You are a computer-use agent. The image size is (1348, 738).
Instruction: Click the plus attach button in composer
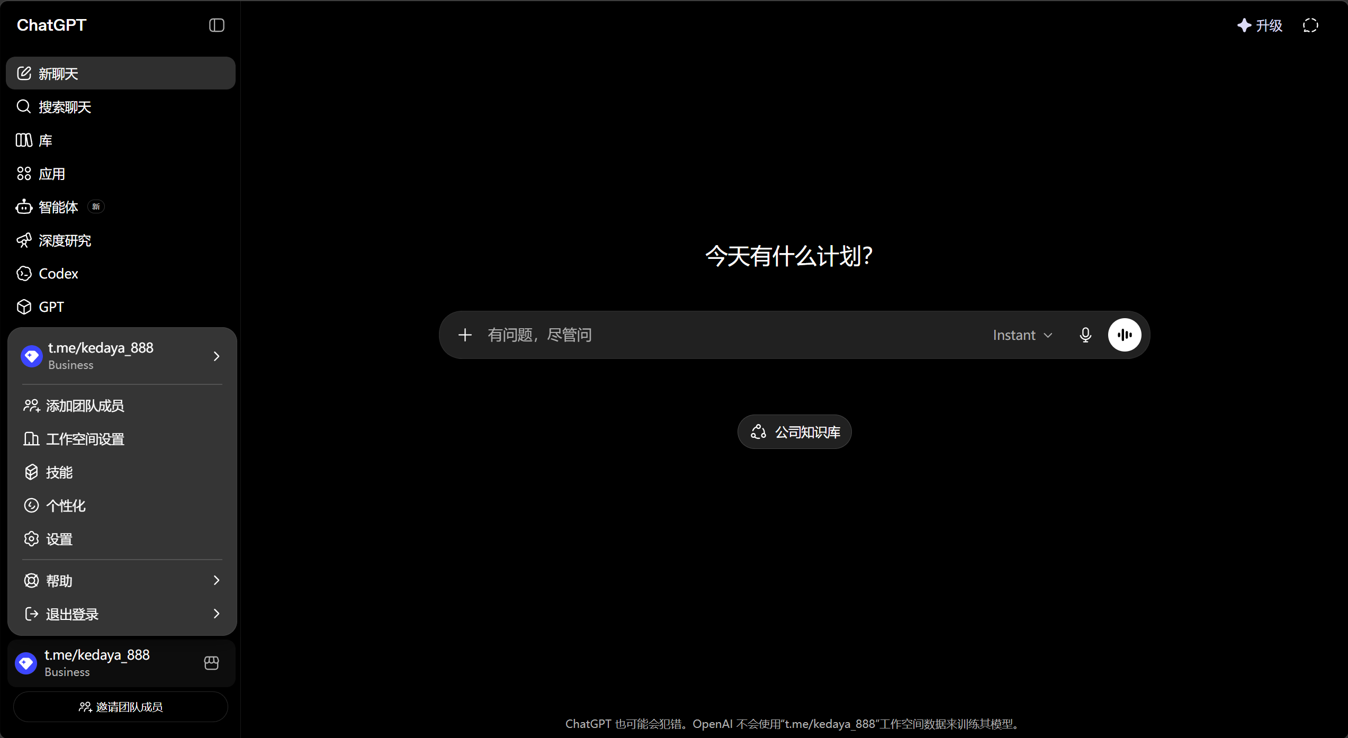(465, 335)
